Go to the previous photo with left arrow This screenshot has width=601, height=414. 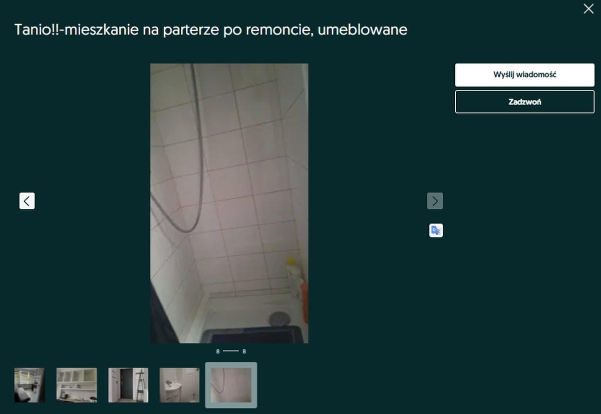[x=27, y=201]
